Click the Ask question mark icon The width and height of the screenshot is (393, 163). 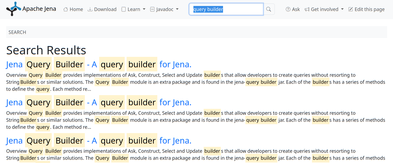(288, 9)
